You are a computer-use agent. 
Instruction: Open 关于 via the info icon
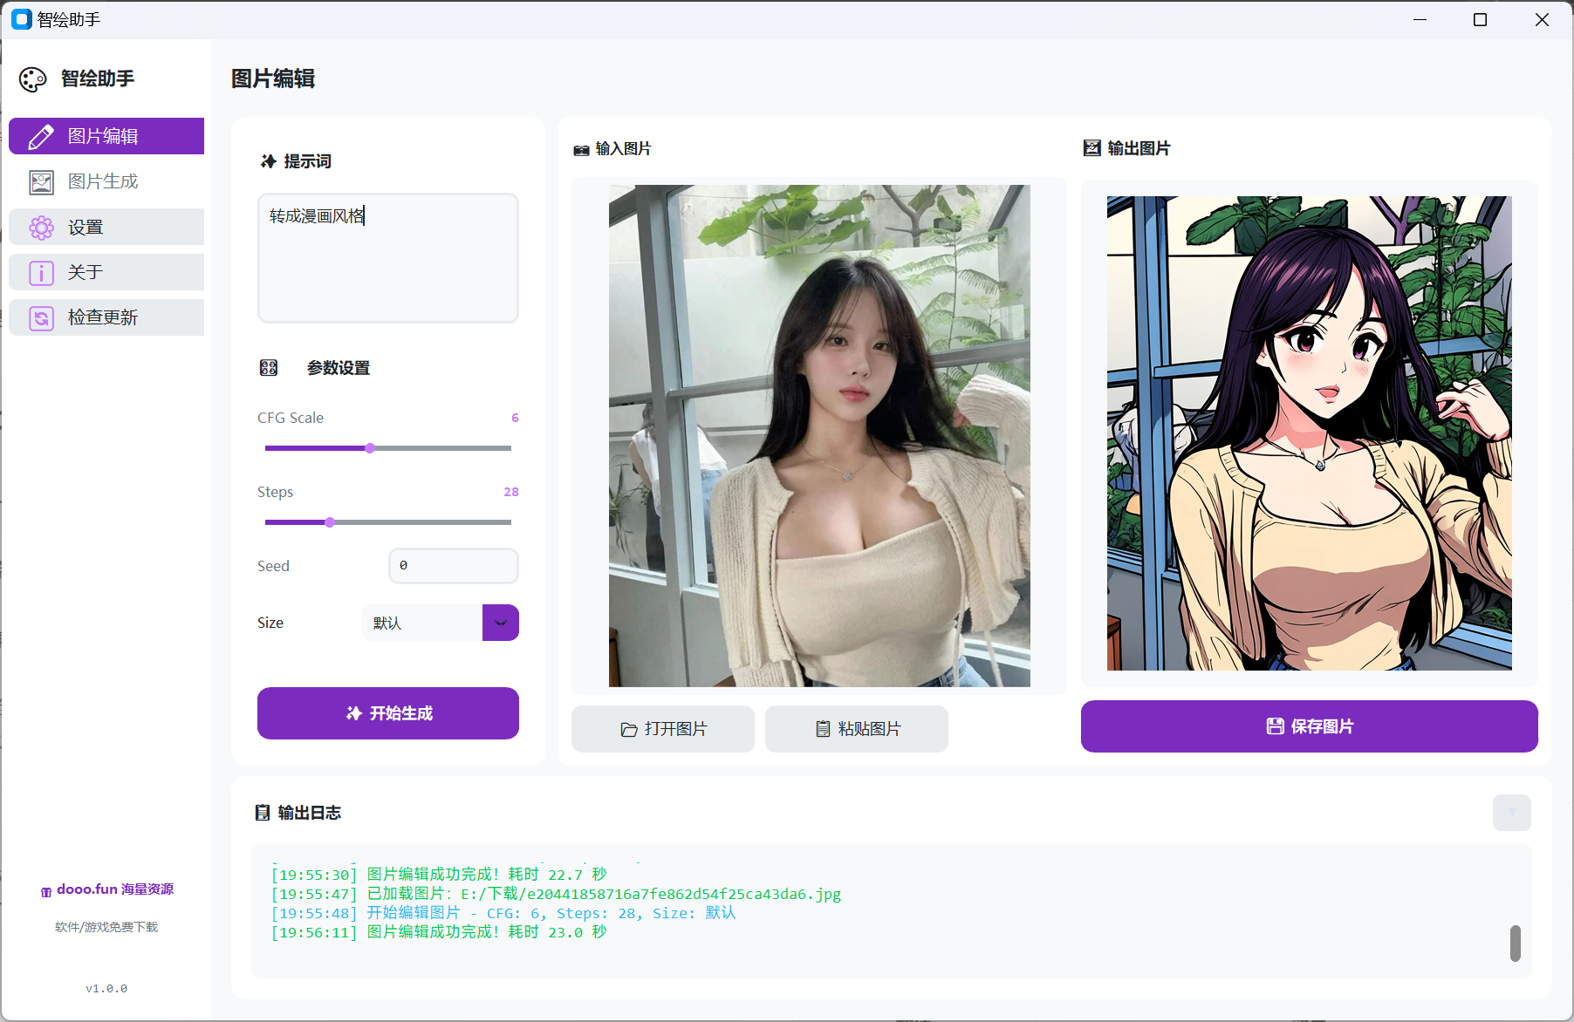tap(40, 272)
